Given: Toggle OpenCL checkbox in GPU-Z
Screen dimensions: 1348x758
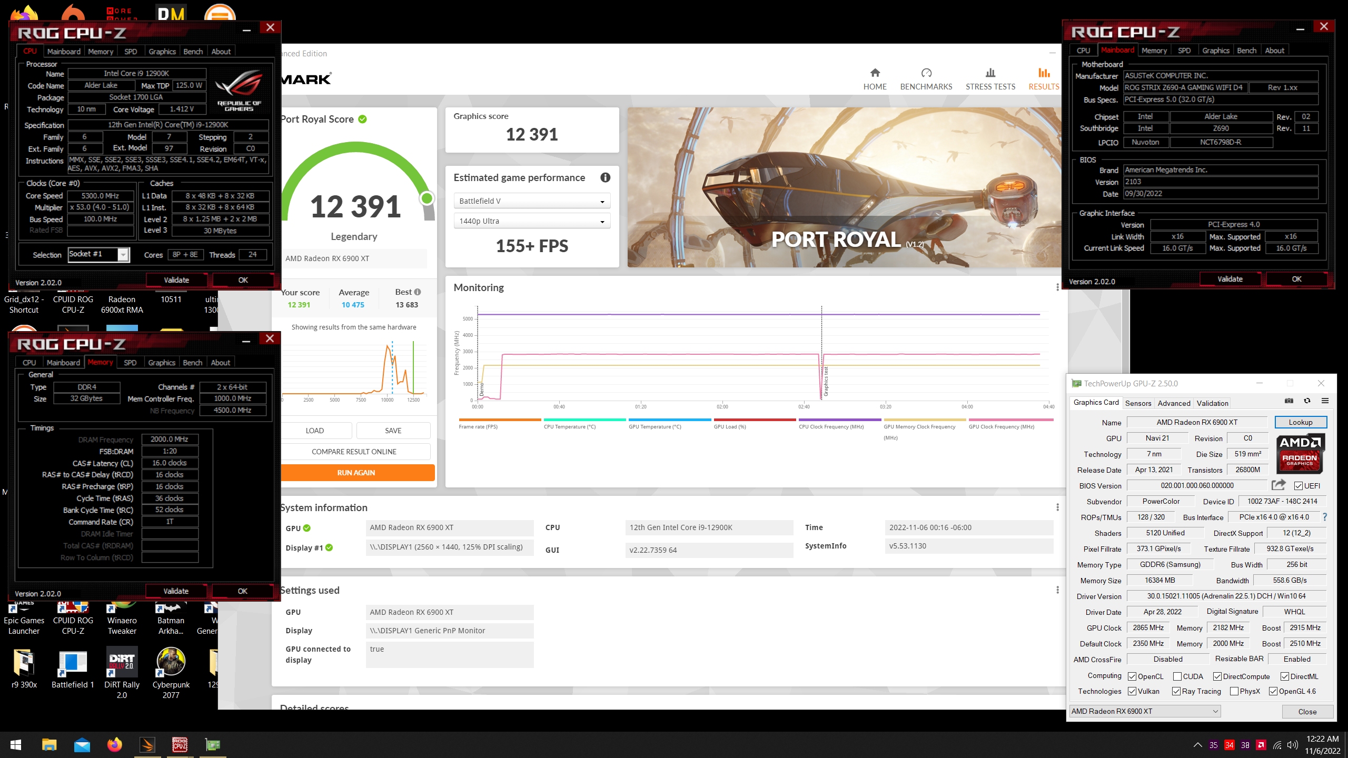Looking at the screenshot, I should coord(1132,676).
